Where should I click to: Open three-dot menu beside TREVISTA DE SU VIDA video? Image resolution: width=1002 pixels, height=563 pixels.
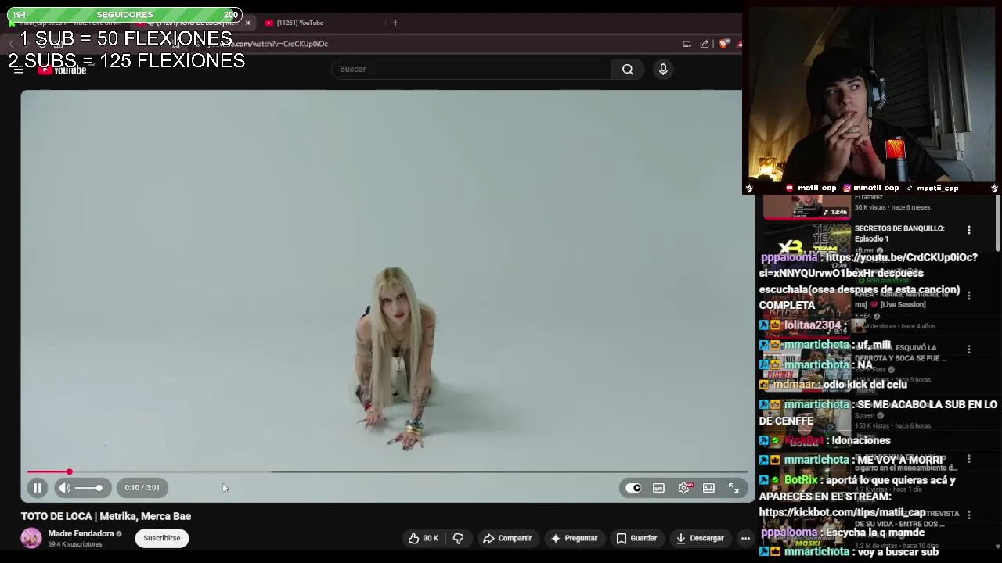pos(969,515)
